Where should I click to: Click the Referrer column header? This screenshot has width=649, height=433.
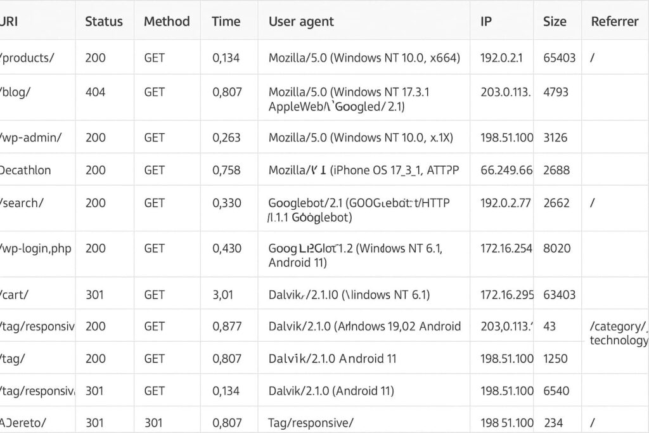tap(614, 22)
